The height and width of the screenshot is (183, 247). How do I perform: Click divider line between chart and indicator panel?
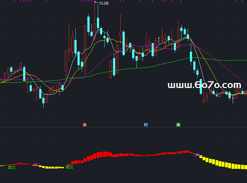pyautogui.click(x=124, y=127)
